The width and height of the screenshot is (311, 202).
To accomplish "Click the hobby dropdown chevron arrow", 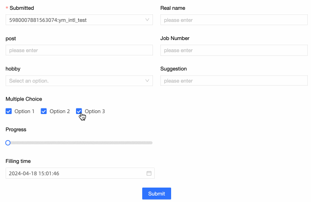I will 147,81.
